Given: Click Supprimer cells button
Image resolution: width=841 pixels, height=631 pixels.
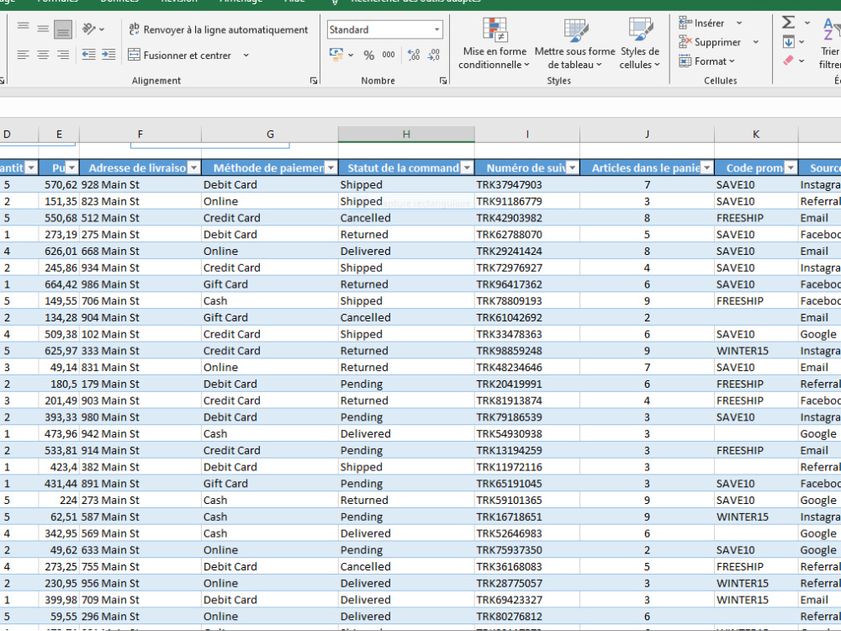Looking at the screenshot, I should click(x=710, y=42).
